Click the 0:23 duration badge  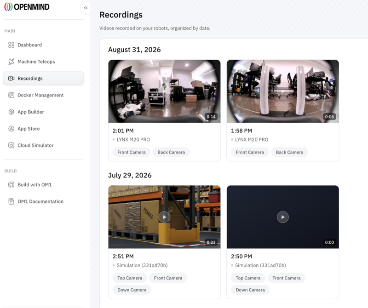[211, 242]
